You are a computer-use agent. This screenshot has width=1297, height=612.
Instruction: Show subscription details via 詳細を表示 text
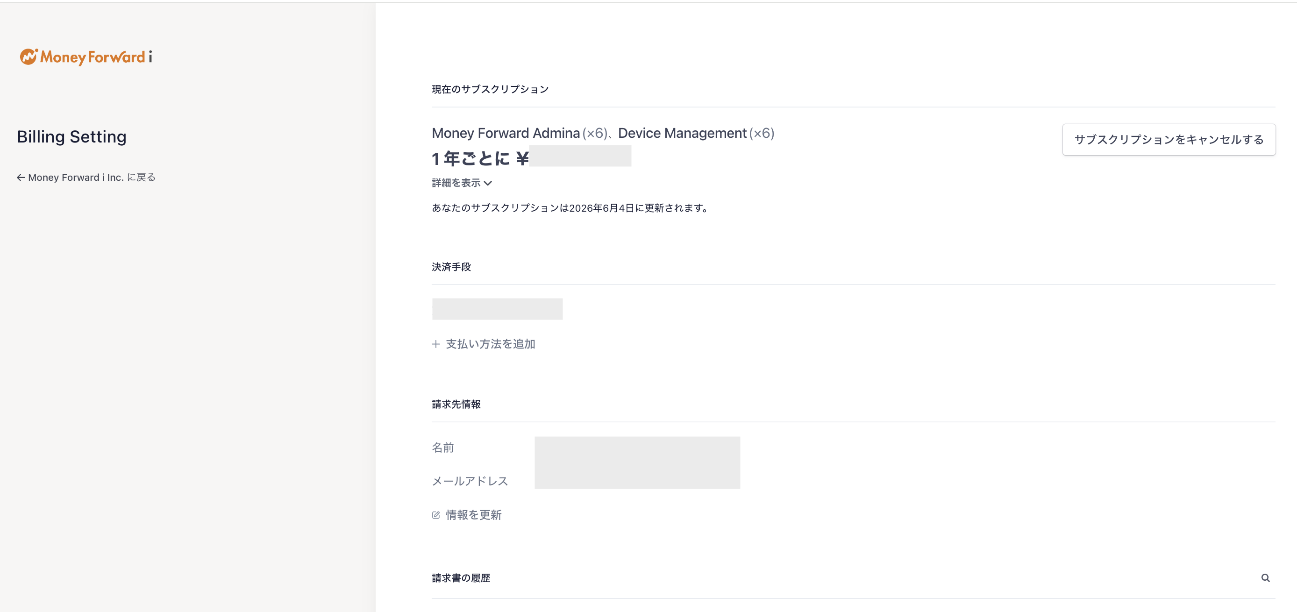456,183
